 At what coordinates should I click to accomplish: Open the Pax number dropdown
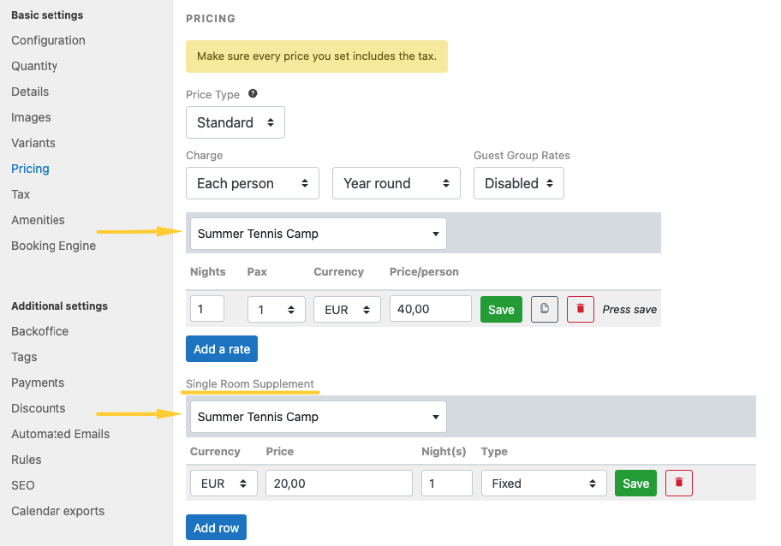point(276,310)
